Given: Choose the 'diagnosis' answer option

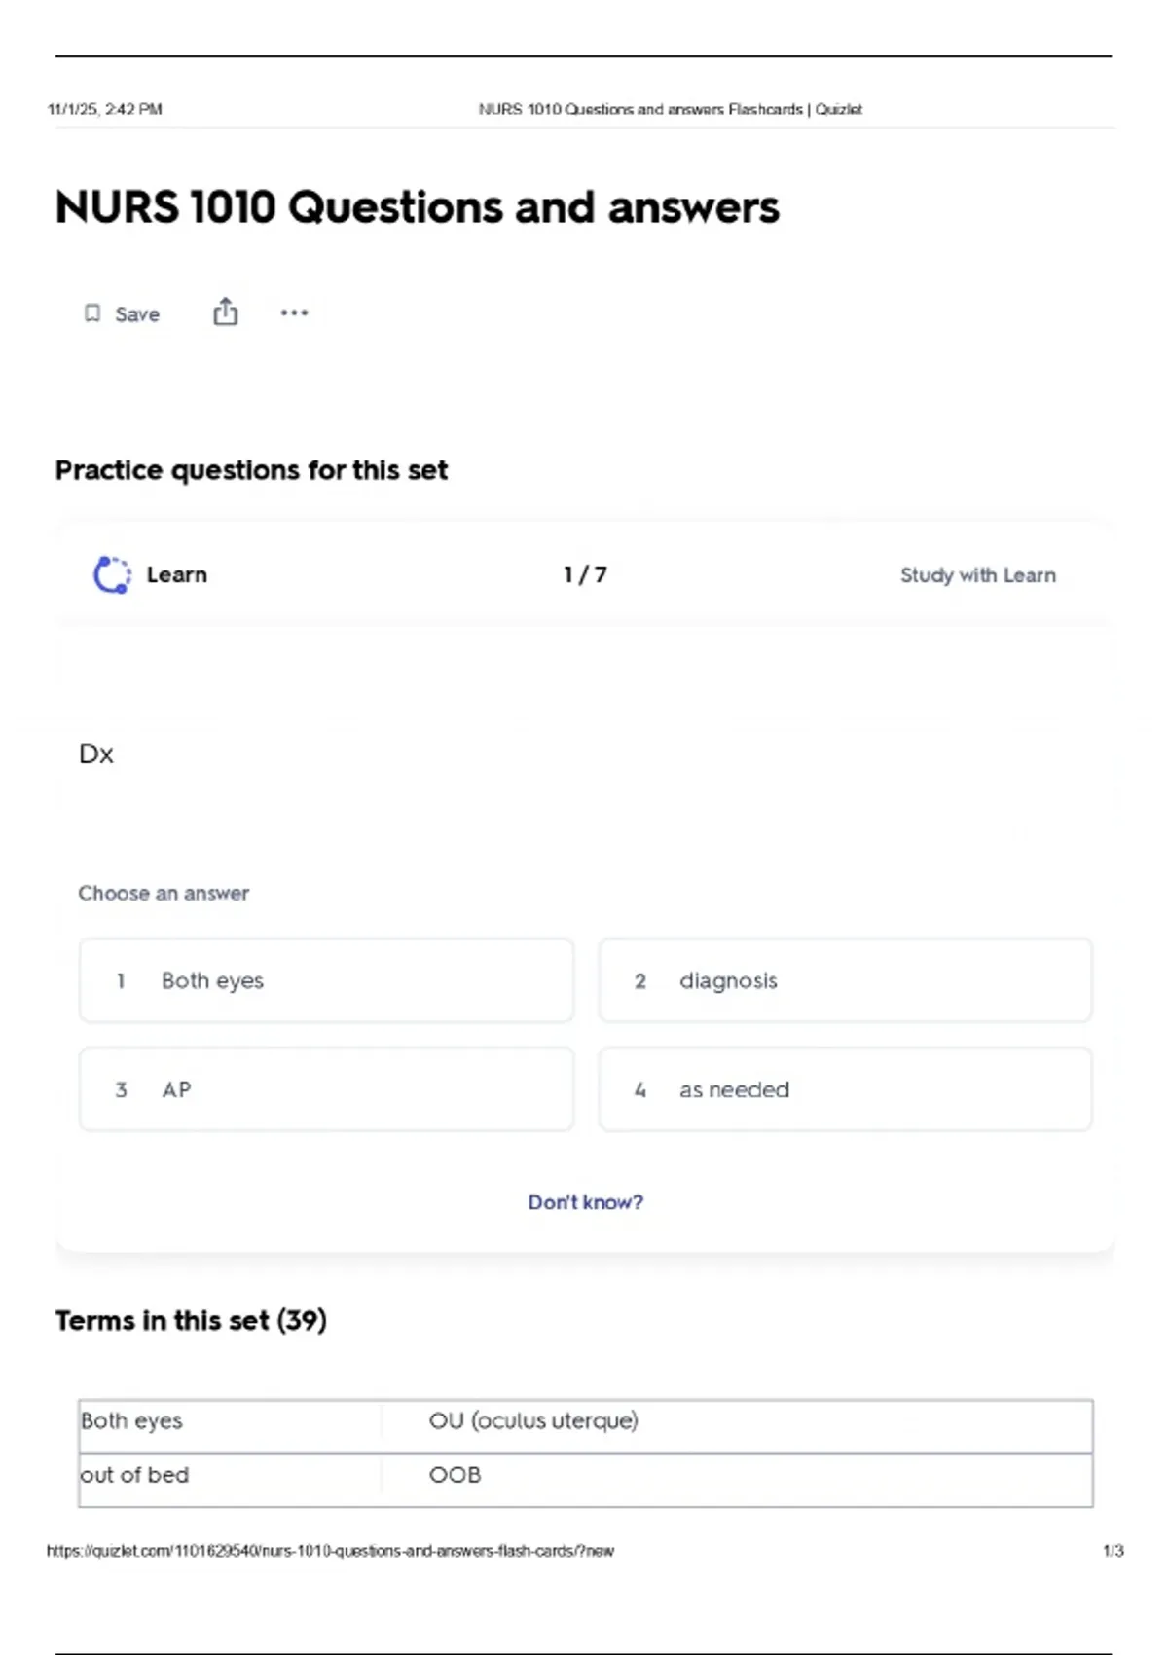Looking at the screenshot, I should [x=845, y=980].
